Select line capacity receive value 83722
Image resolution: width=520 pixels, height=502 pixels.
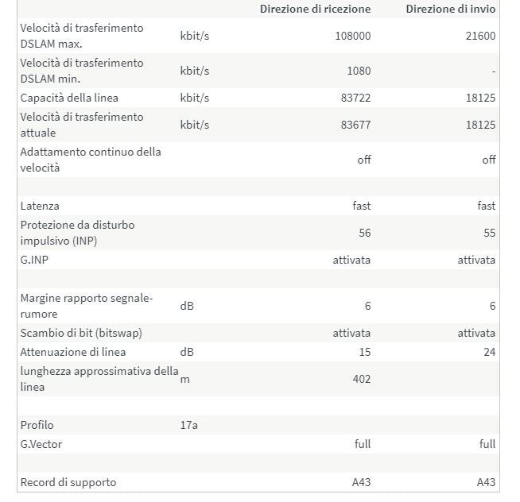pos(355,98)
